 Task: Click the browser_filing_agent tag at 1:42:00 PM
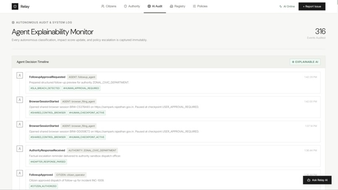coord(78,102)
